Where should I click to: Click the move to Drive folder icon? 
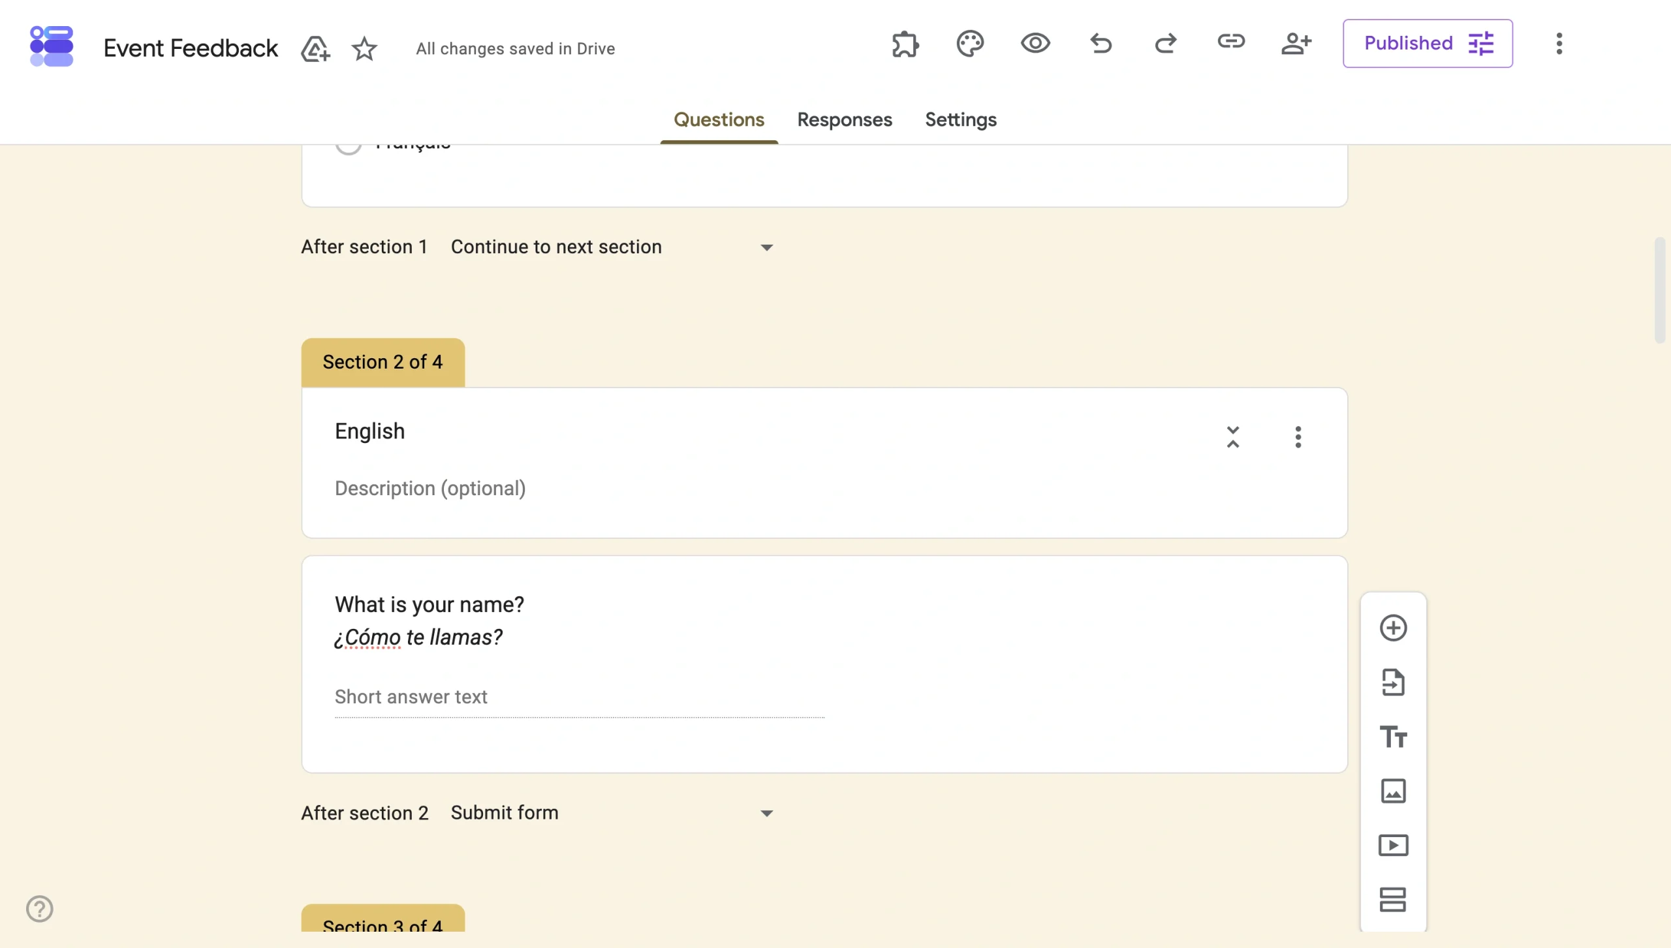click(x=315, y=48)
